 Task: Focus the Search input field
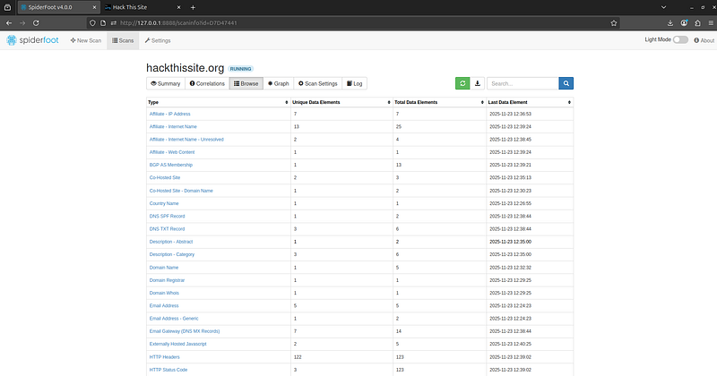coord(523,83)
